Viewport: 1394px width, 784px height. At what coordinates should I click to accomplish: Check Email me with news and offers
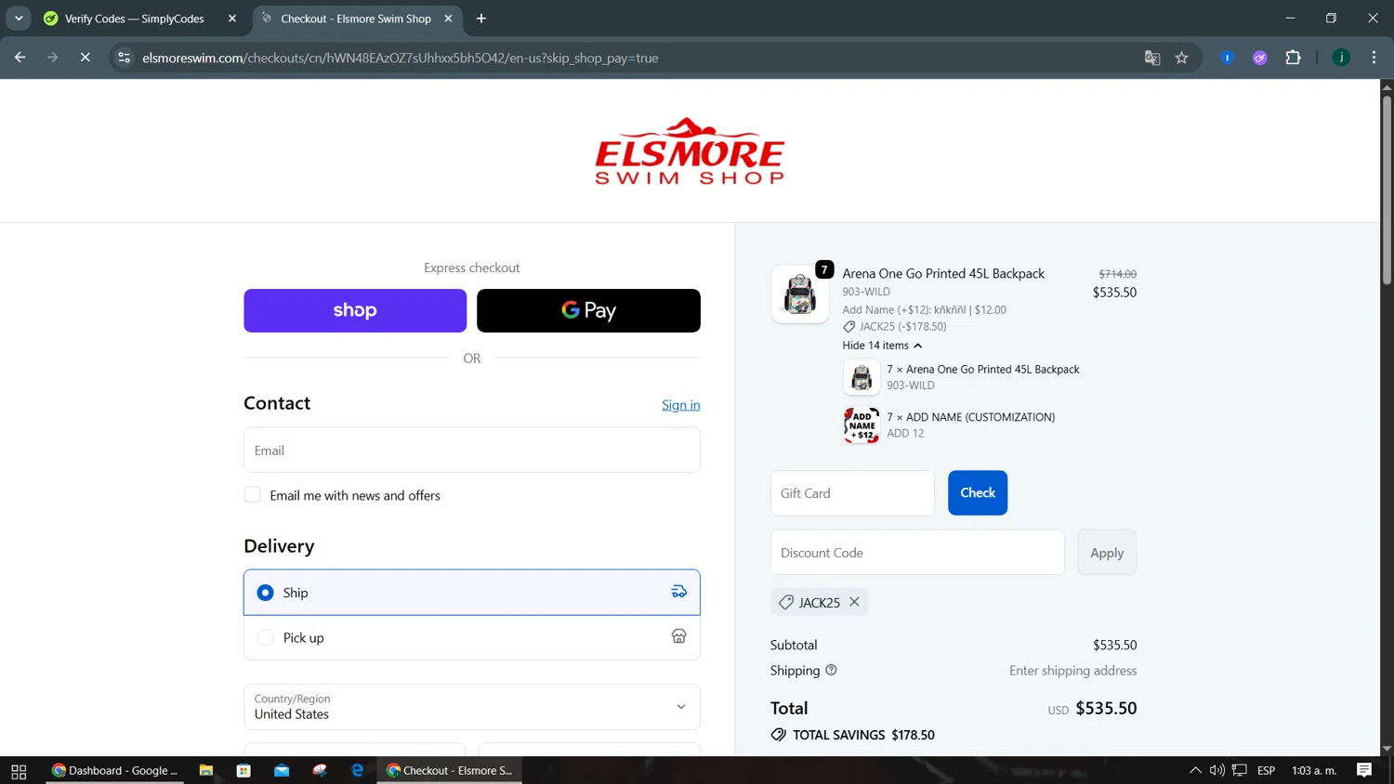click(x=253, y=494)
